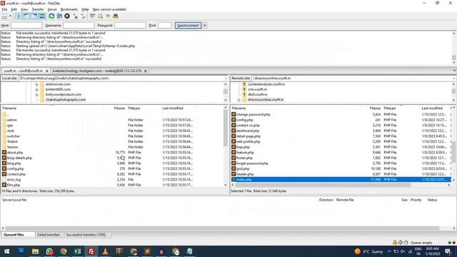457x257 pixels.
Task: Open directory listing filters dialog
Action: click(92, 16)
